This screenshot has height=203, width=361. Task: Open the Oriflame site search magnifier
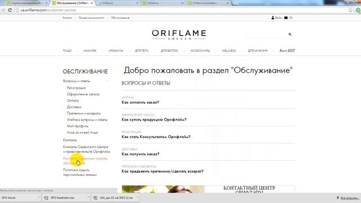(290, 34)
